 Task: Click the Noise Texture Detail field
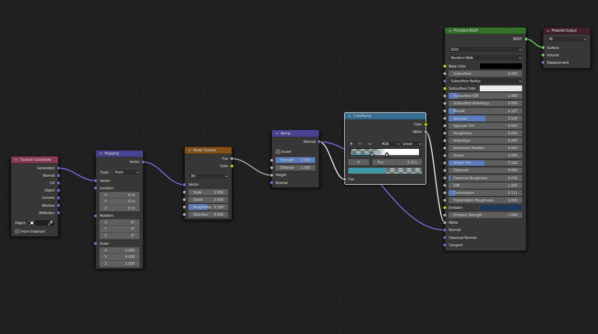(x=208, y=200)
